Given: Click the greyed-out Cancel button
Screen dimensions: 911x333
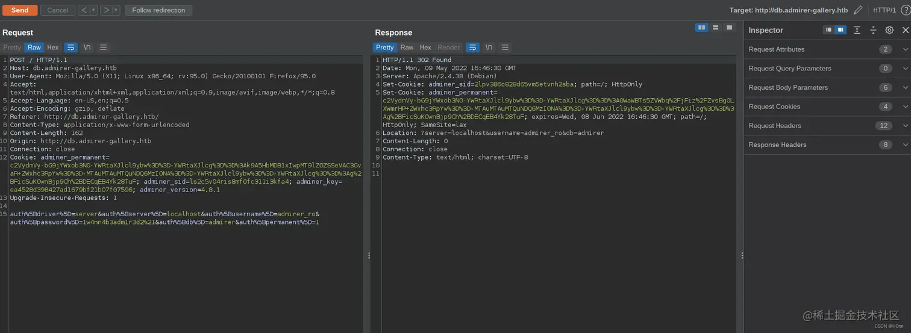Looking at the screenshot, I should click(x=58, y=10).
